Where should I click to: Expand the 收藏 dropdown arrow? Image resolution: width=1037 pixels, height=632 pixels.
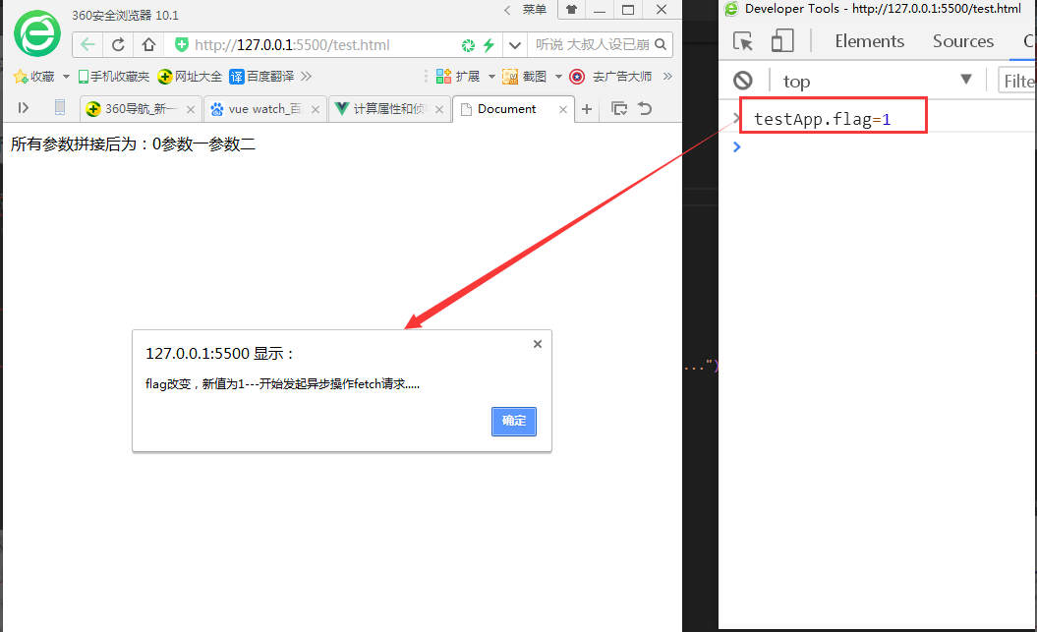(66, 77)
